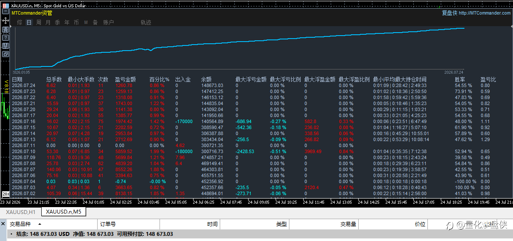The height and width of the screenshot is (241, 513).
Task: Click the 胜率 table header
Action: (x=460, y=80)
